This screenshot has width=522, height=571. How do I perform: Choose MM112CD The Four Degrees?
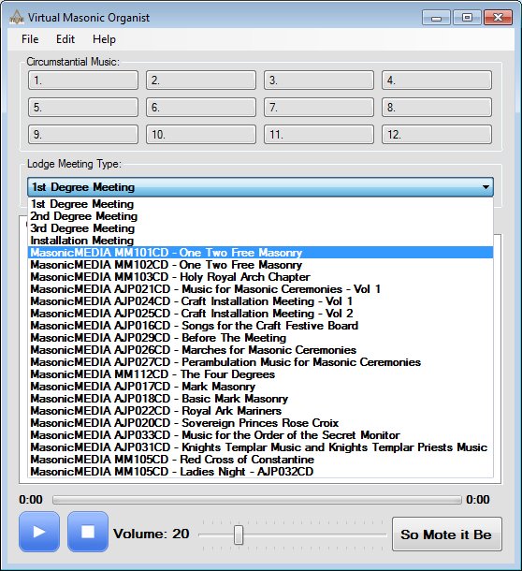260,374
